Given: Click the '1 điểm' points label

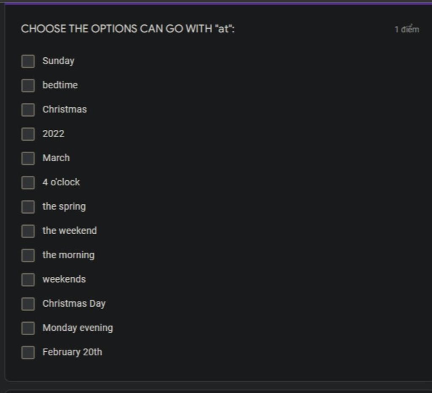Looking at the screenshot, I should click(x=407, y=29).
